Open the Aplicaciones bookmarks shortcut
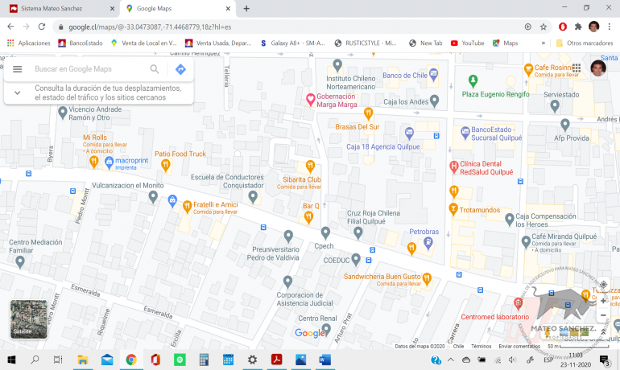Viewport: 620px width, 370px height. (28, 43)
